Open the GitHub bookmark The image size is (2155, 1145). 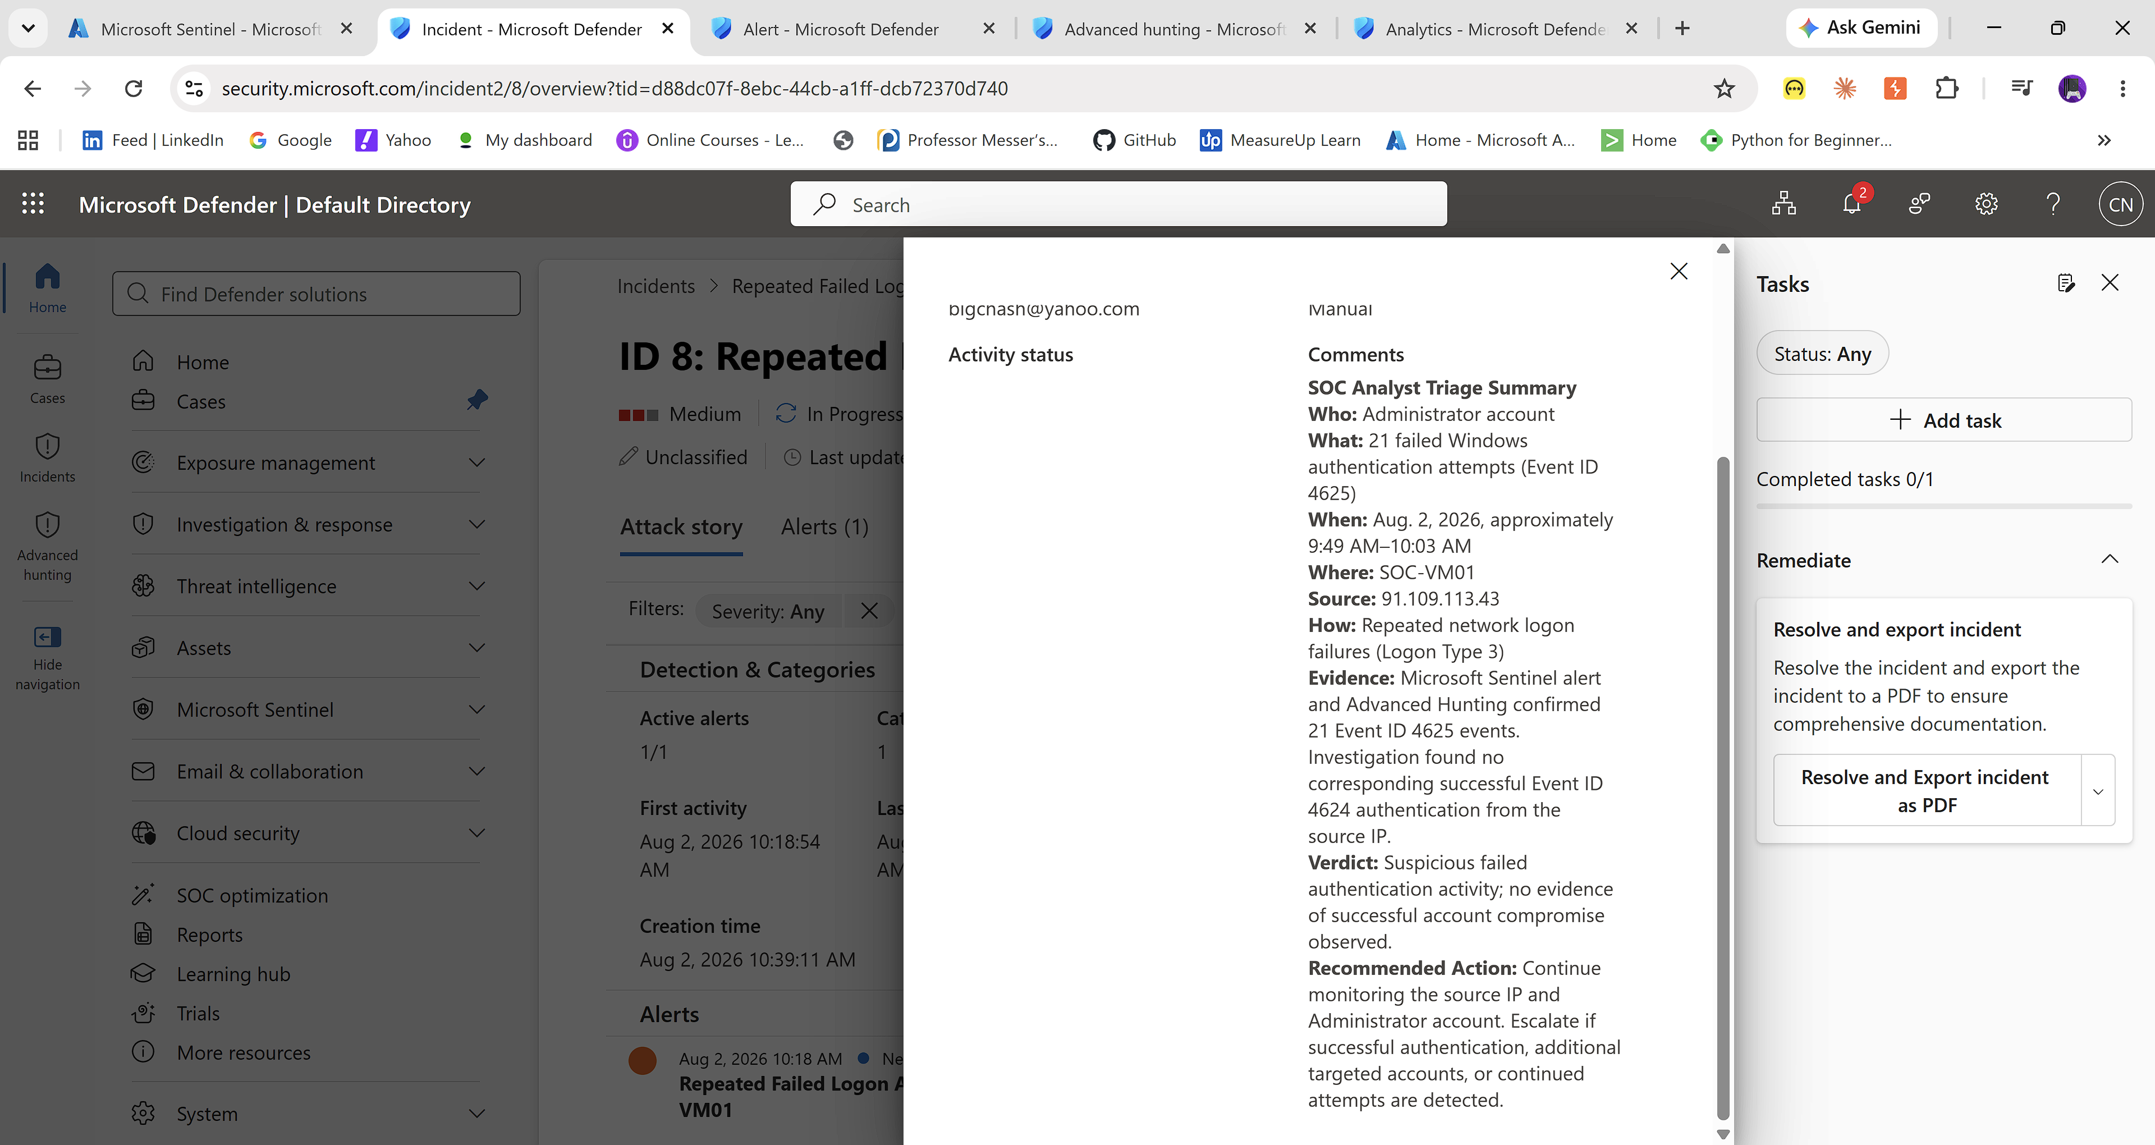pos(1134,140)
